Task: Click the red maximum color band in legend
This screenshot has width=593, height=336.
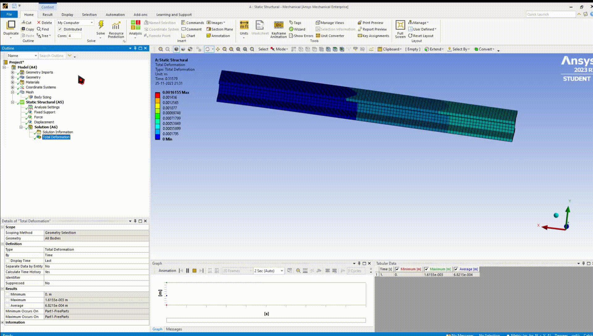Action: (x=158, y=95)
